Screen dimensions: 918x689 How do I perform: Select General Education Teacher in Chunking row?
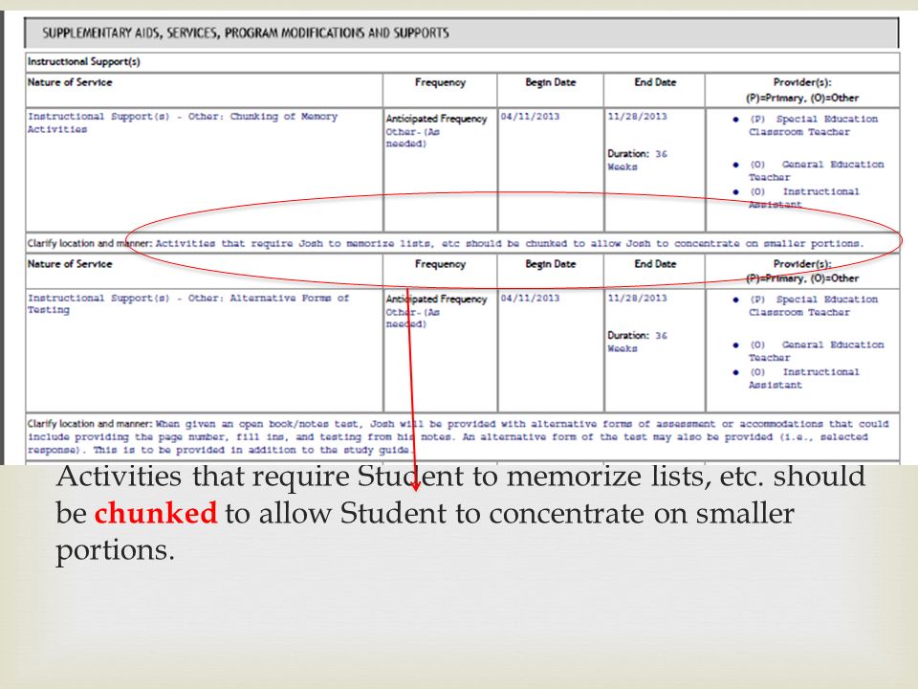(816, 170)
